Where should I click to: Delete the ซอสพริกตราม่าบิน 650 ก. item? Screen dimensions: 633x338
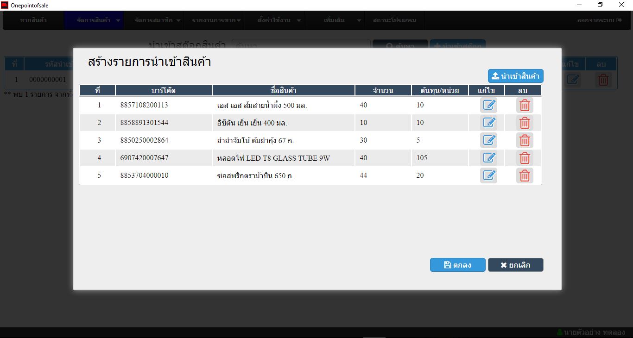coord(525,175)
